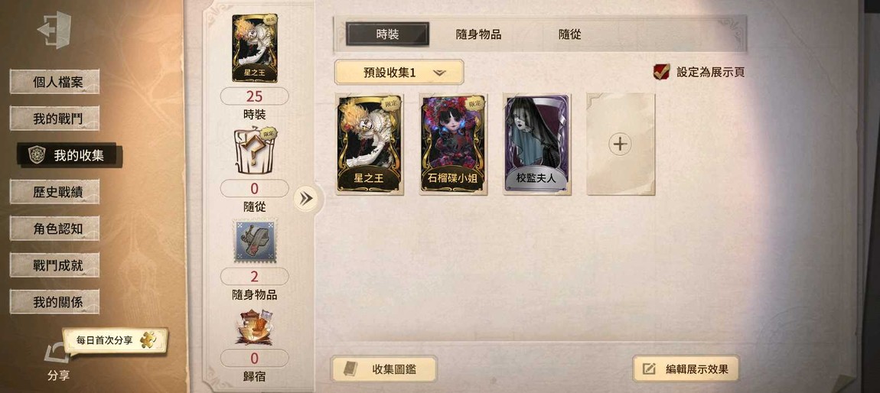
Task: Open the 隨身物品 stamp icon
Action: (255, 241)
